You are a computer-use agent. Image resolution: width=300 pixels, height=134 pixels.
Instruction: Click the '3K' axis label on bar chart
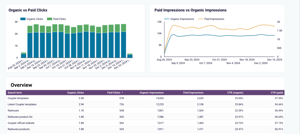[x=16, y=22]
